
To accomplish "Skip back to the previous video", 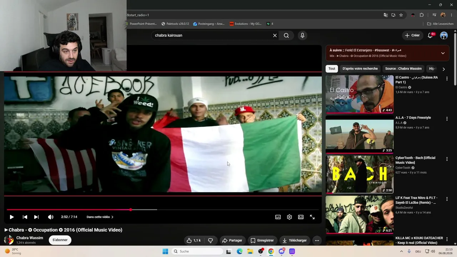I will pos(25,217).
